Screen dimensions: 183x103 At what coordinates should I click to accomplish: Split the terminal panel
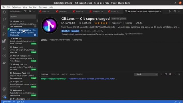(166, 74)
